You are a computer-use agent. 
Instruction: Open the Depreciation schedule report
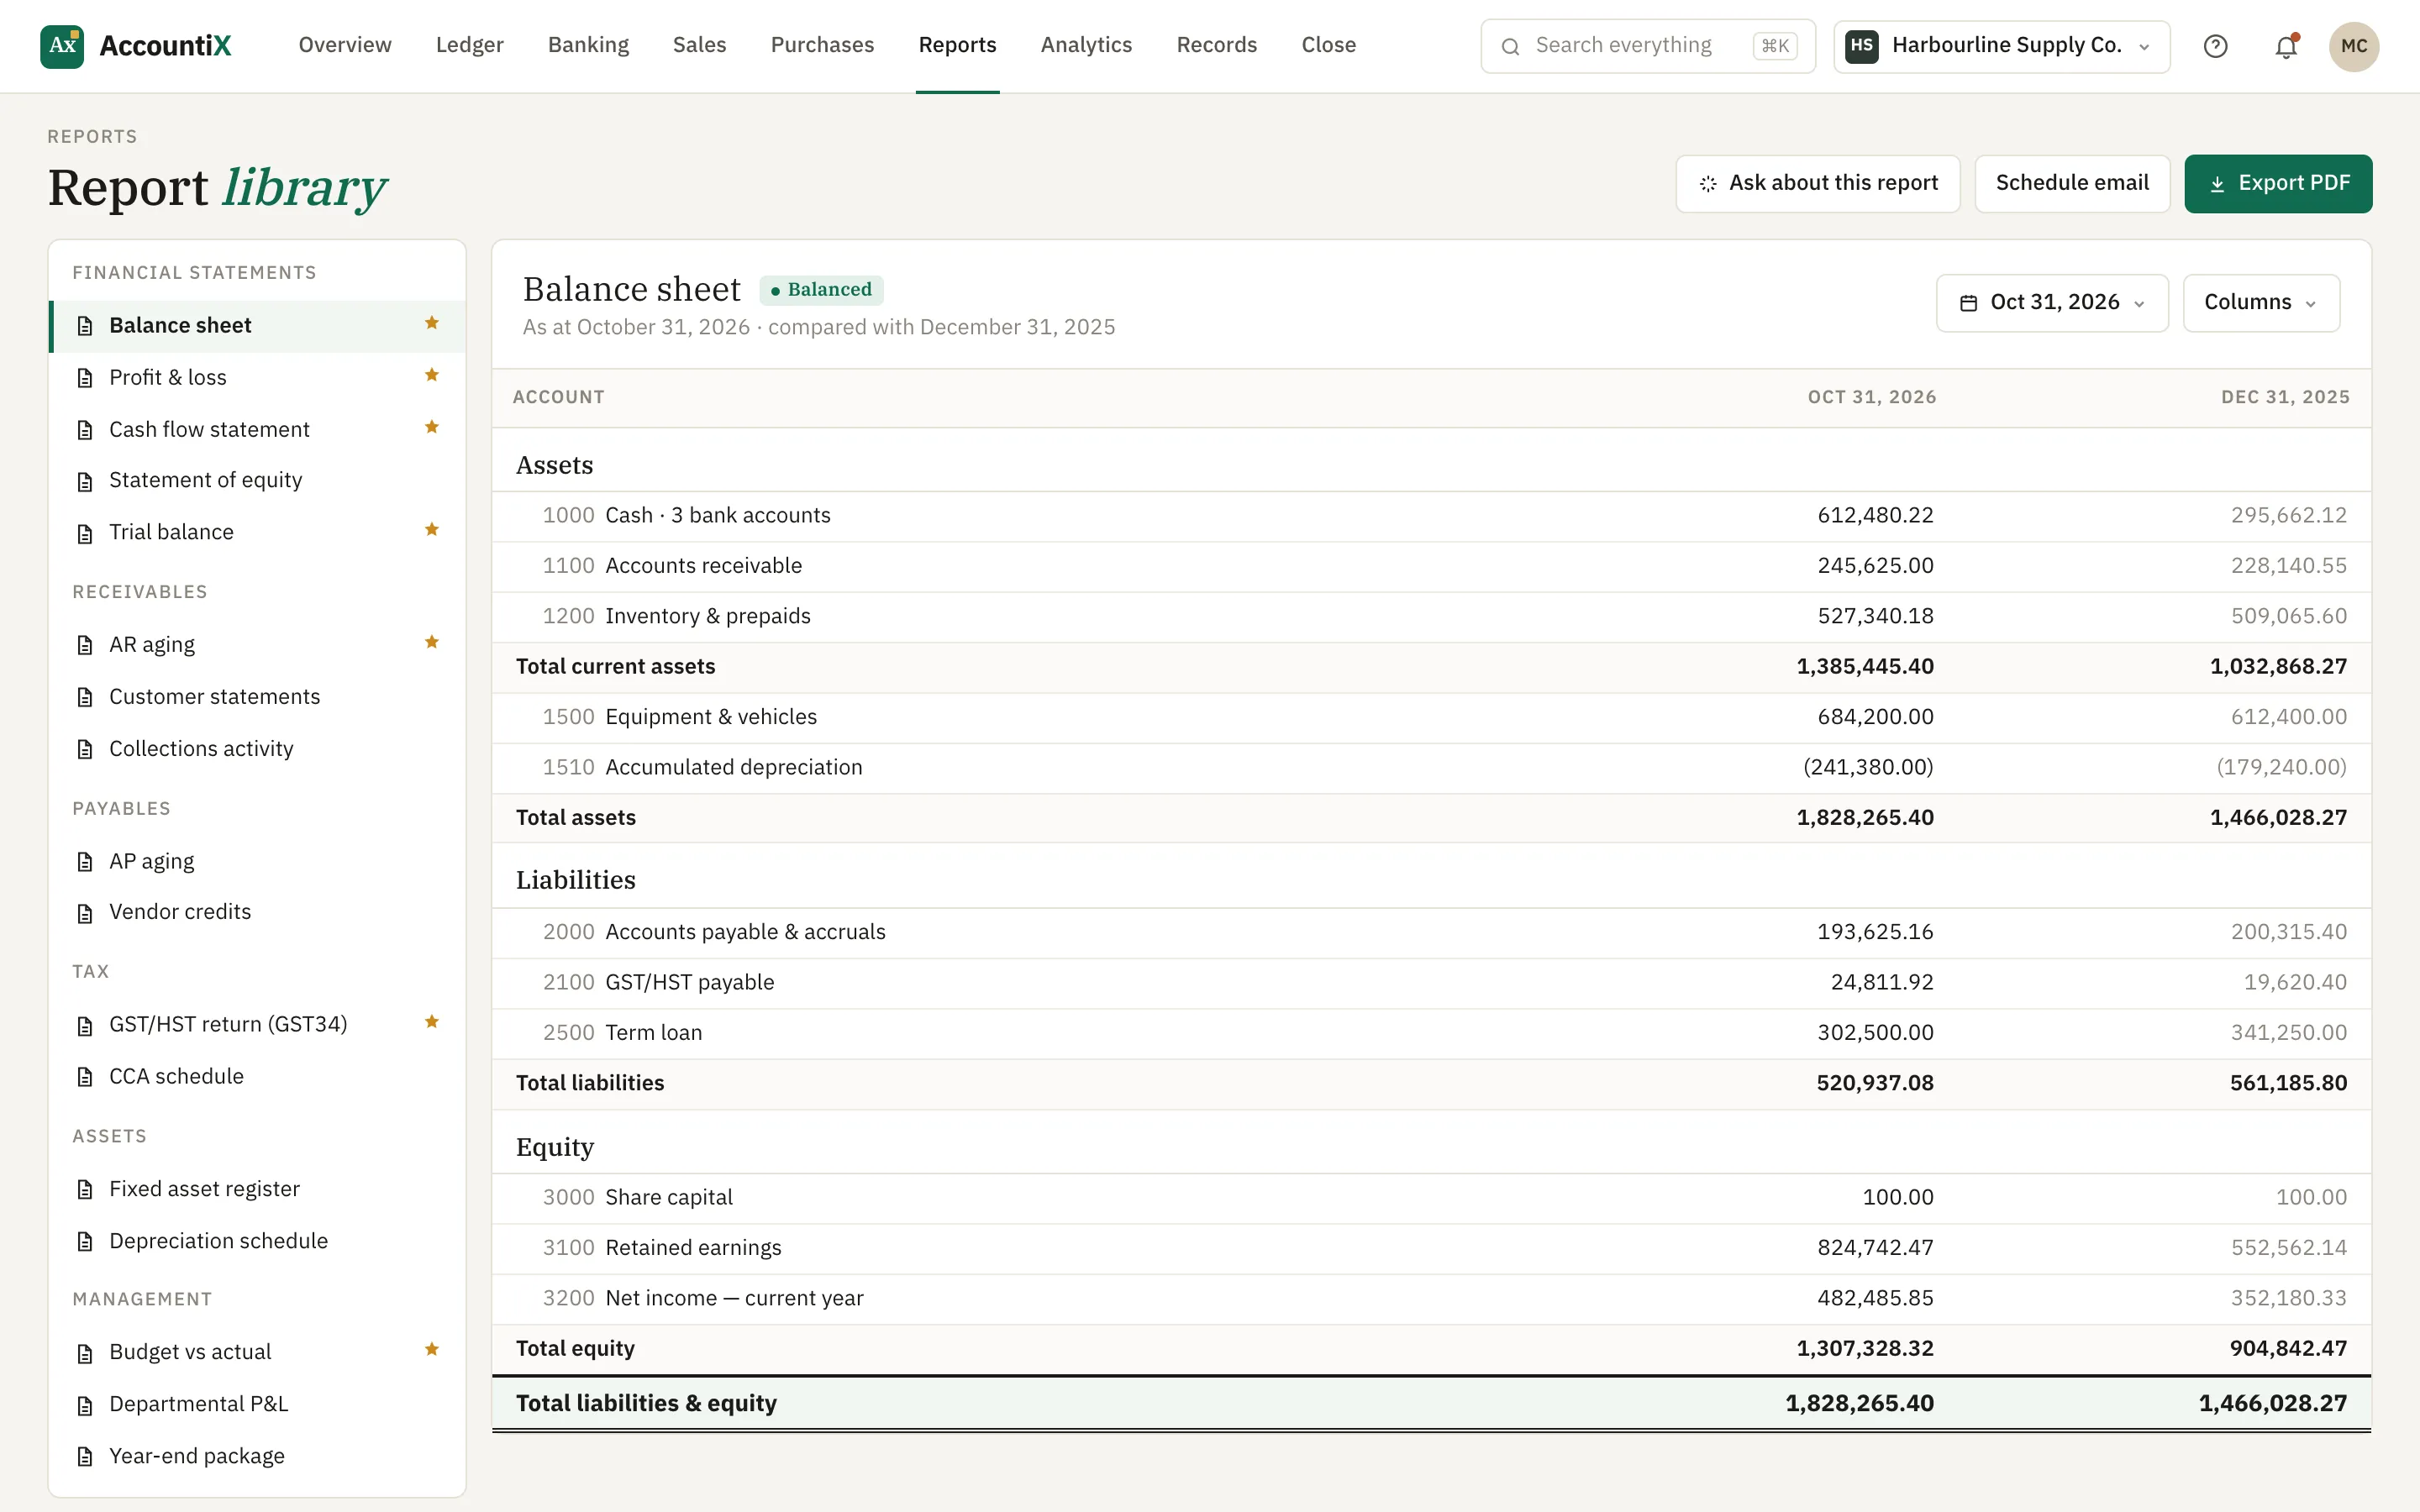(257, 1241)
